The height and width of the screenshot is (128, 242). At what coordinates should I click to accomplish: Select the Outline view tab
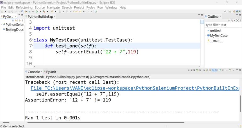pyautogui.click(x=213, y=16)
